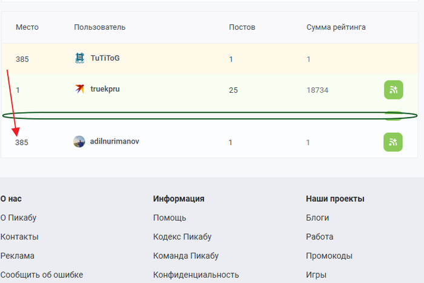Sort by the Сумма рейтинга column header
The width and height of the screenshot is (424, 283).
pos(336,27)
